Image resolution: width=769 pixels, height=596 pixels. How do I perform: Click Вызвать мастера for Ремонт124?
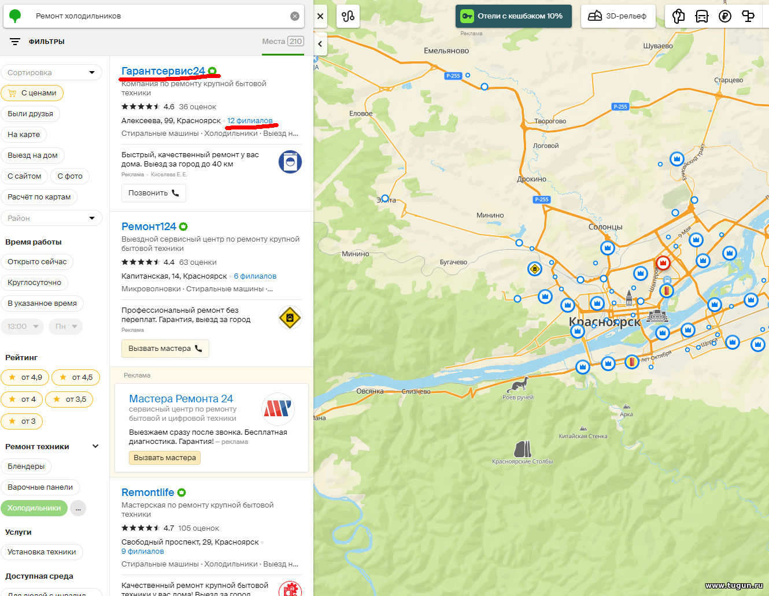pos(165,348)
